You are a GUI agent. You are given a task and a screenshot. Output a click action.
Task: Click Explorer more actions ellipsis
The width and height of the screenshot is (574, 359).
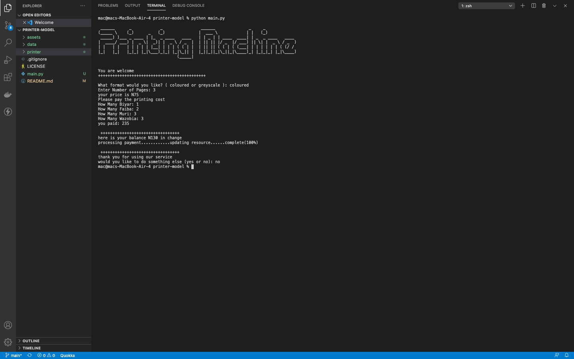tap(83, 6)
